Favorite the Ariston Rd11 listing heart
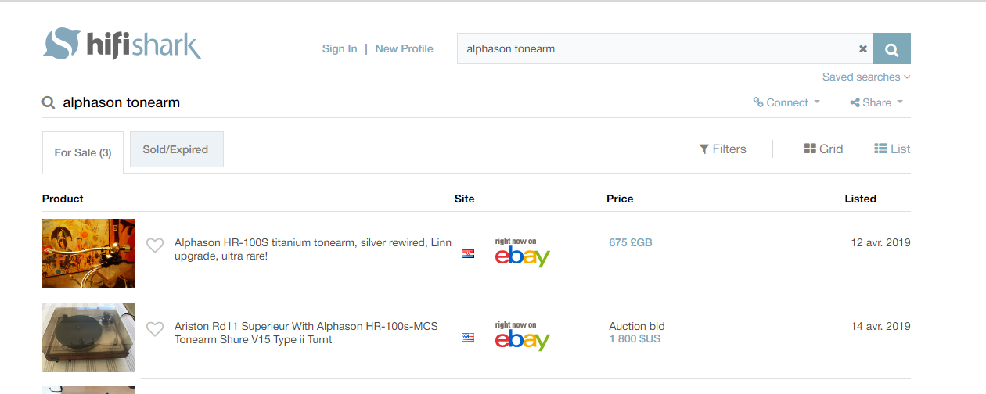The image size is (986, 394). pyautogui.click(x=155, y=329)
